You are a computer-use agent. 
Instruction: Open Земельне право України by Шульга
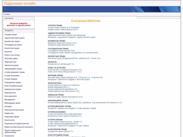65,97
